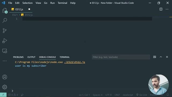
Task: Open the Accounts menu icon
Action: [x=5, y=77]
